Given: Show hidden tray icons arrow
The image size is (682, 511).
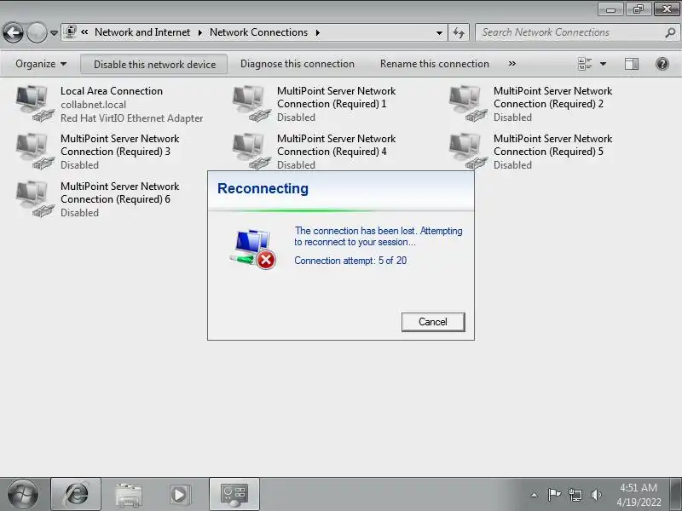Looking at the screenshot, I should (x=534, y=495).
